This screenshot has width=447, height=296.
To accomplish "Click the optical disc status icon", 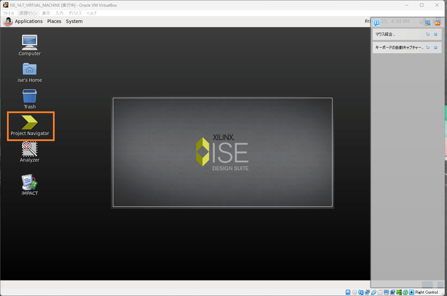I will coord(354,292).
